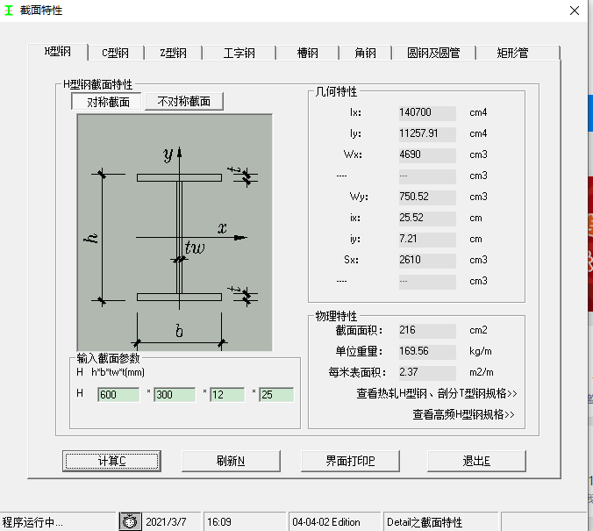Click the iy value 7.21

tap(427, 240)
